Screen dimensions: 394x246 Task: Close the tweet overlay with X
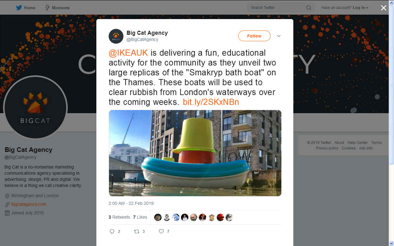[384, 8]
